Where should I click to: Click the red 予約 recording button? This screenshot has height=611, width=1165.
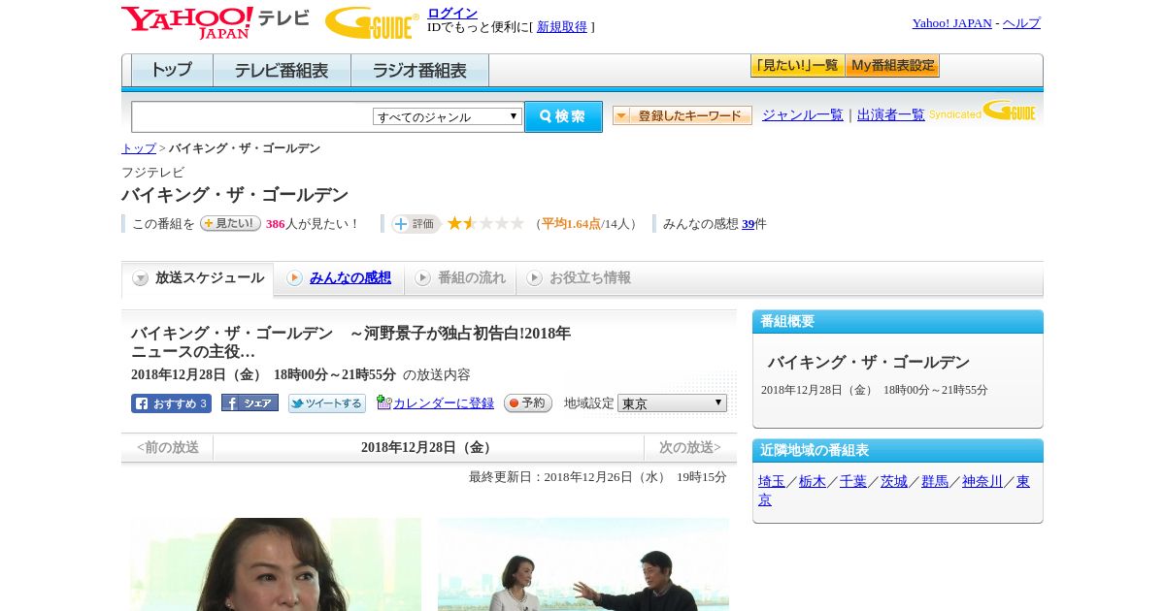[528, 403]
